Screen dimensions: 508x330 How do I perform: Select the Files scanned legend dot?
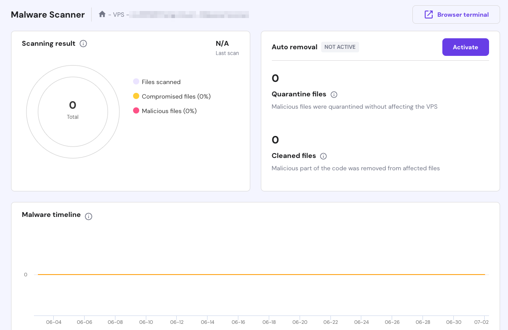pos(135,82)
